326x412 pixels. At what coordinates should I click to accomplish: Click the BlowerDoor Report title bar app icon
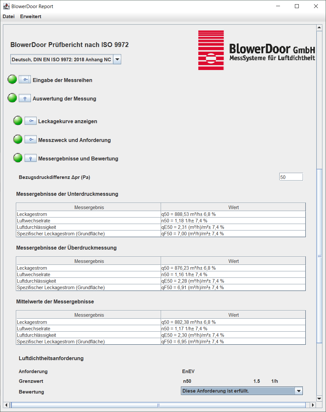point(6,6)
